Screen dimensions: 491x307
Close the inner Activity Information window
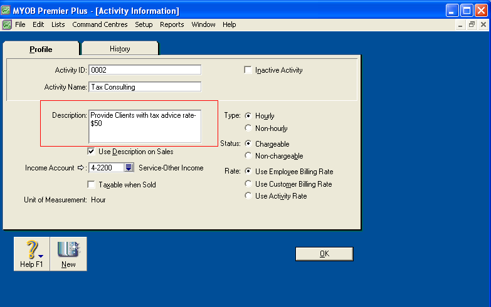pyautogui.click(x=483, y=24)
